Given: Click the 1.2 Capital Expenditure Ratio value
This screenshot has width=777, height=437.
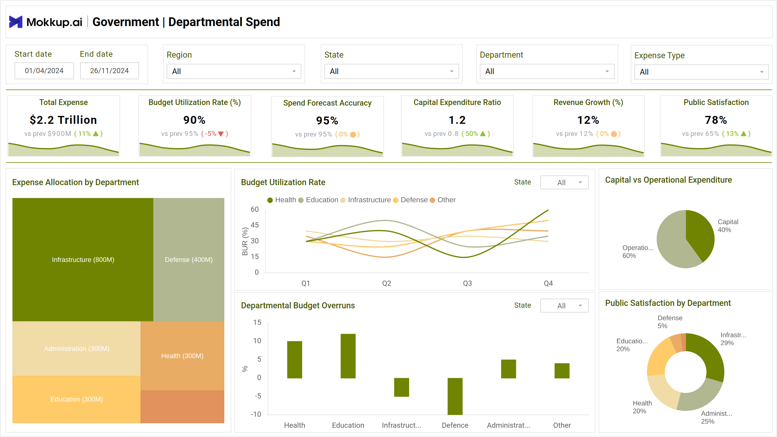Looking at the screenshot, I should coord(457,120).
